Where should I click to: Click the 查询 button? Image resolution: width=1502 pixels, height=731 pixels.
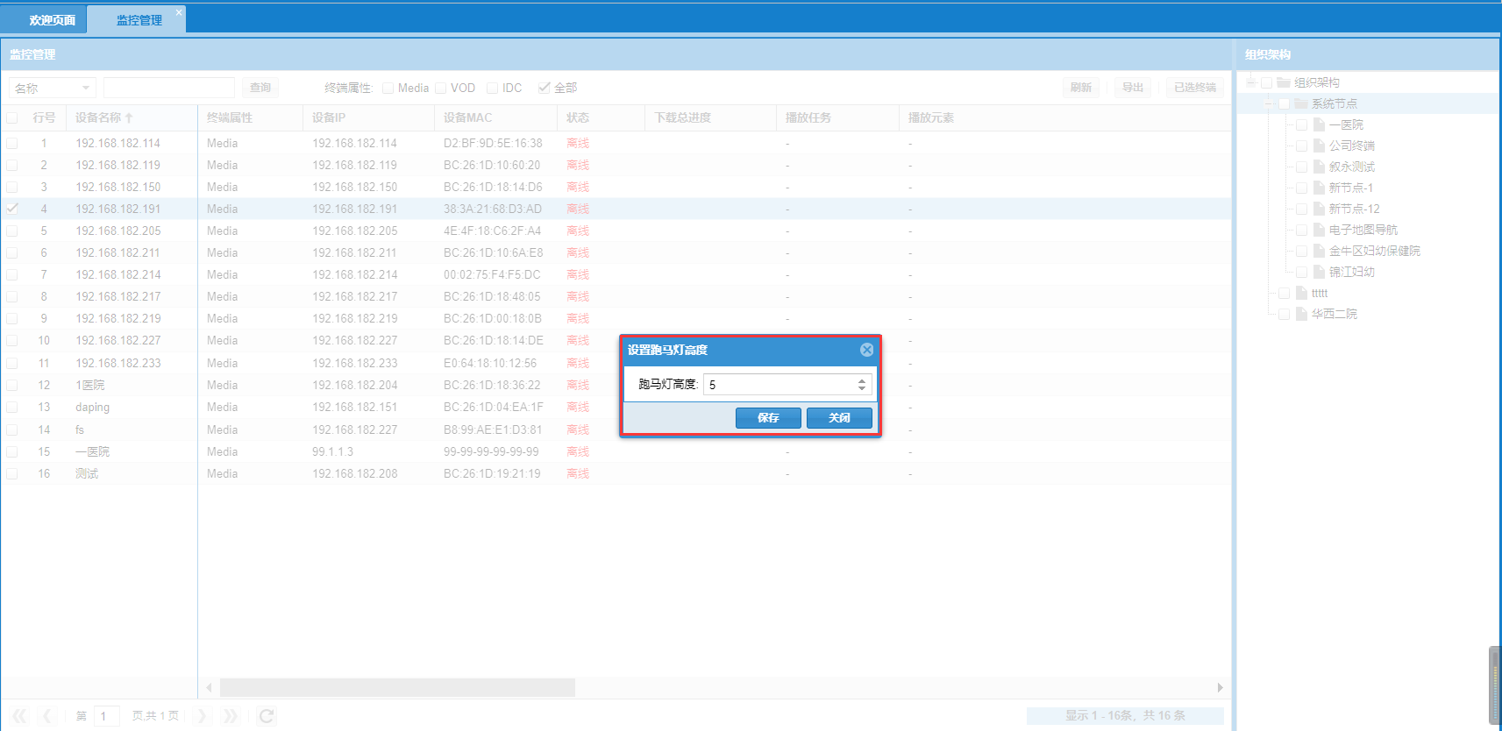[260, 88]
